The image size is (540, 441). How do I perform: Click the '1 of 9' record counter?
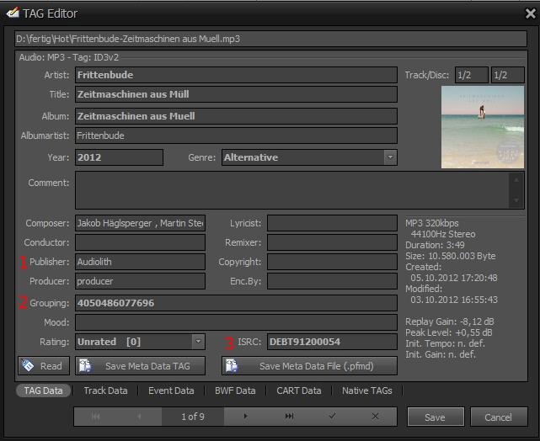[x=193, y=417]
